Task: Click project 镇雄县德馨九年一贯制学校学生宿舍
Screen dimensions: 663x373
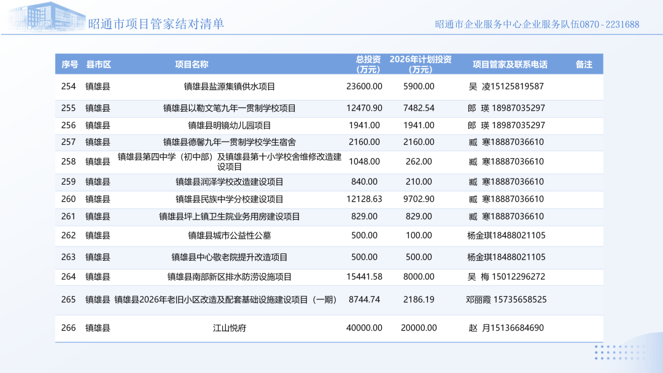Action: tap(230, 142)
